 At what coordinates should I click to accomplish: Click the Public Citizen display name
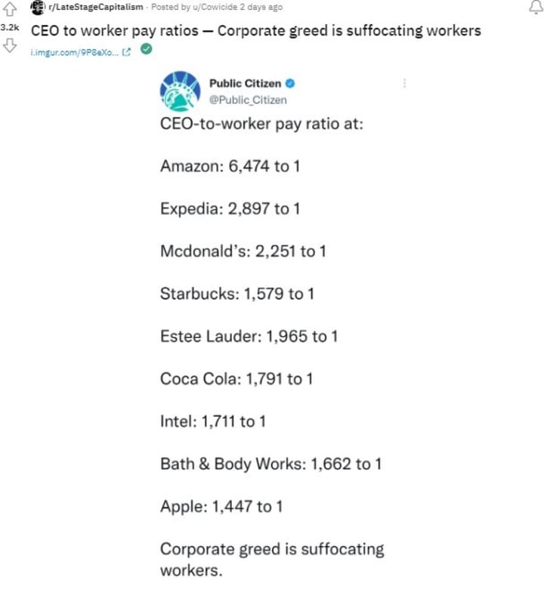246,83
